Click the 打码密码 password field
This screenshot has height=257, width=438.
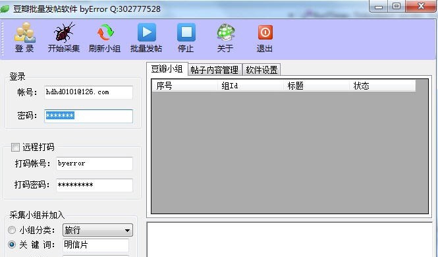click(94, 185)
